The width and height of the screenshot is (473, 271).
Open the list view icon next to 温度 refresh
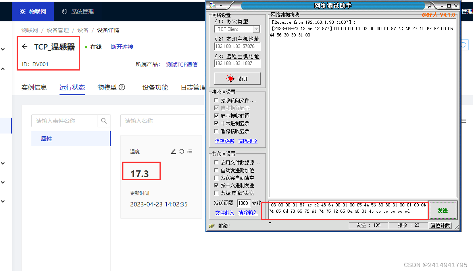pyautogui.click(x=190, y=151)
